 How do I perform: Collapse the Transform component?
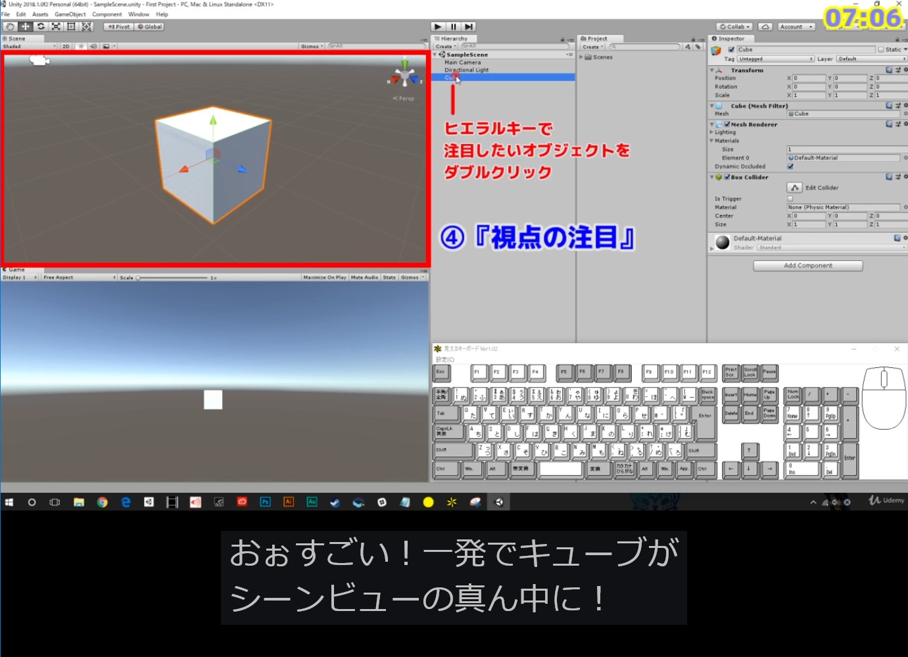pyautogui.click(x=711, y=70)
